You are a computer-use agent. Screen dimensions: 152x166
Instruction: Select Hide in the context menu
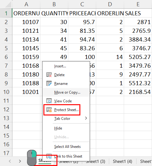[58, 128]
